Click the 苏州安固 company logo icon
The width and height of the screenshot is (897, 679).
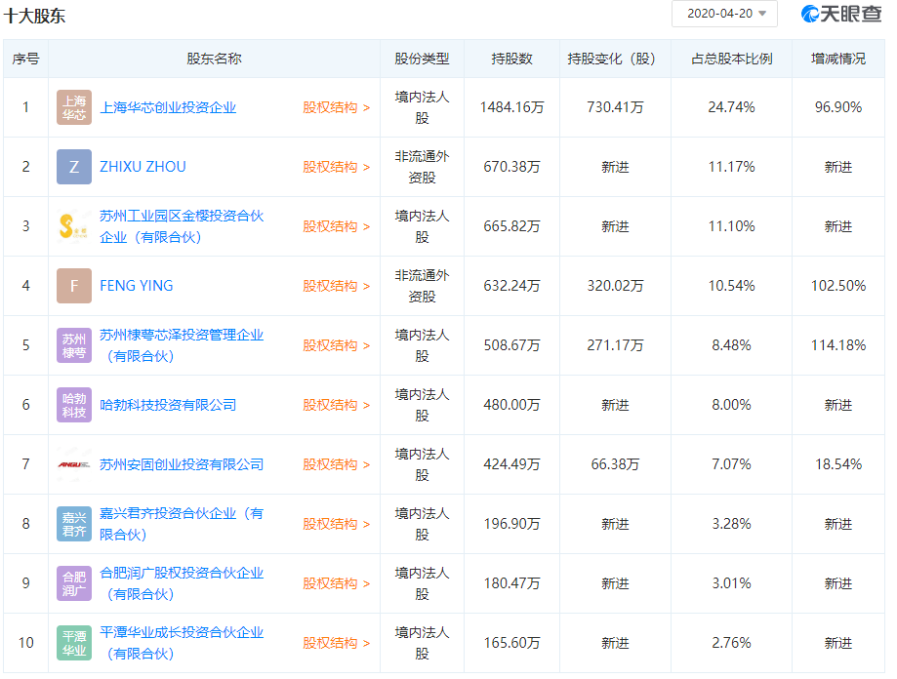74,464
